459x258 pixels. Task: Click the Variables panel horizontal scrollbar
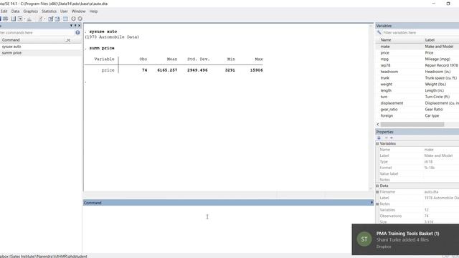[412, 124]
